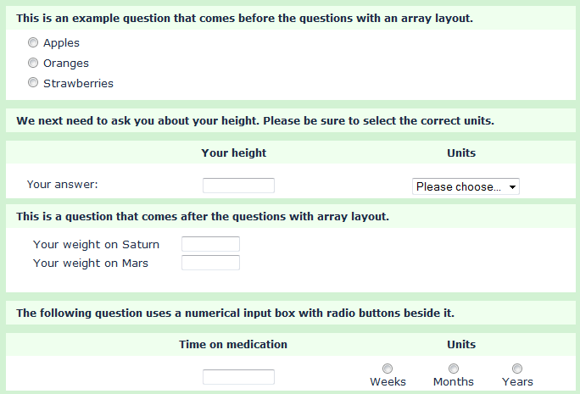The image size is (580, 394).
Task: Select the Years radio button
Action: (x=517, y=369)
